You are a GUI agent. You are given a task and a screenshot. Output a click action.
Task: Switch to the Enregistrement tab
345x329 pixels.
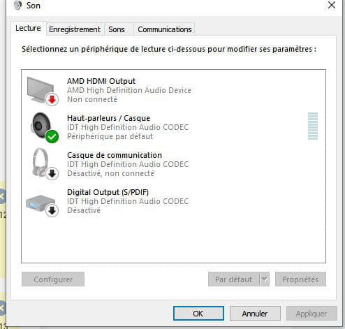point(75,29)
